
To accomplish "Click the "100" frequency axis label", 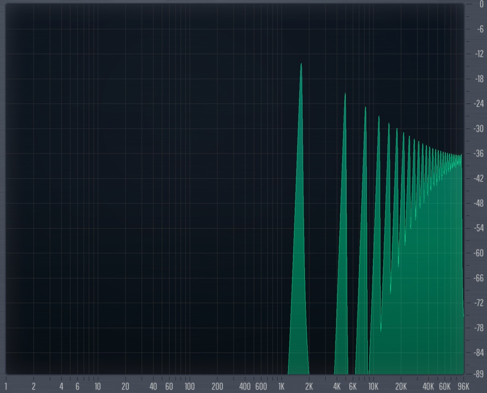I will click(x=189, y=386).
